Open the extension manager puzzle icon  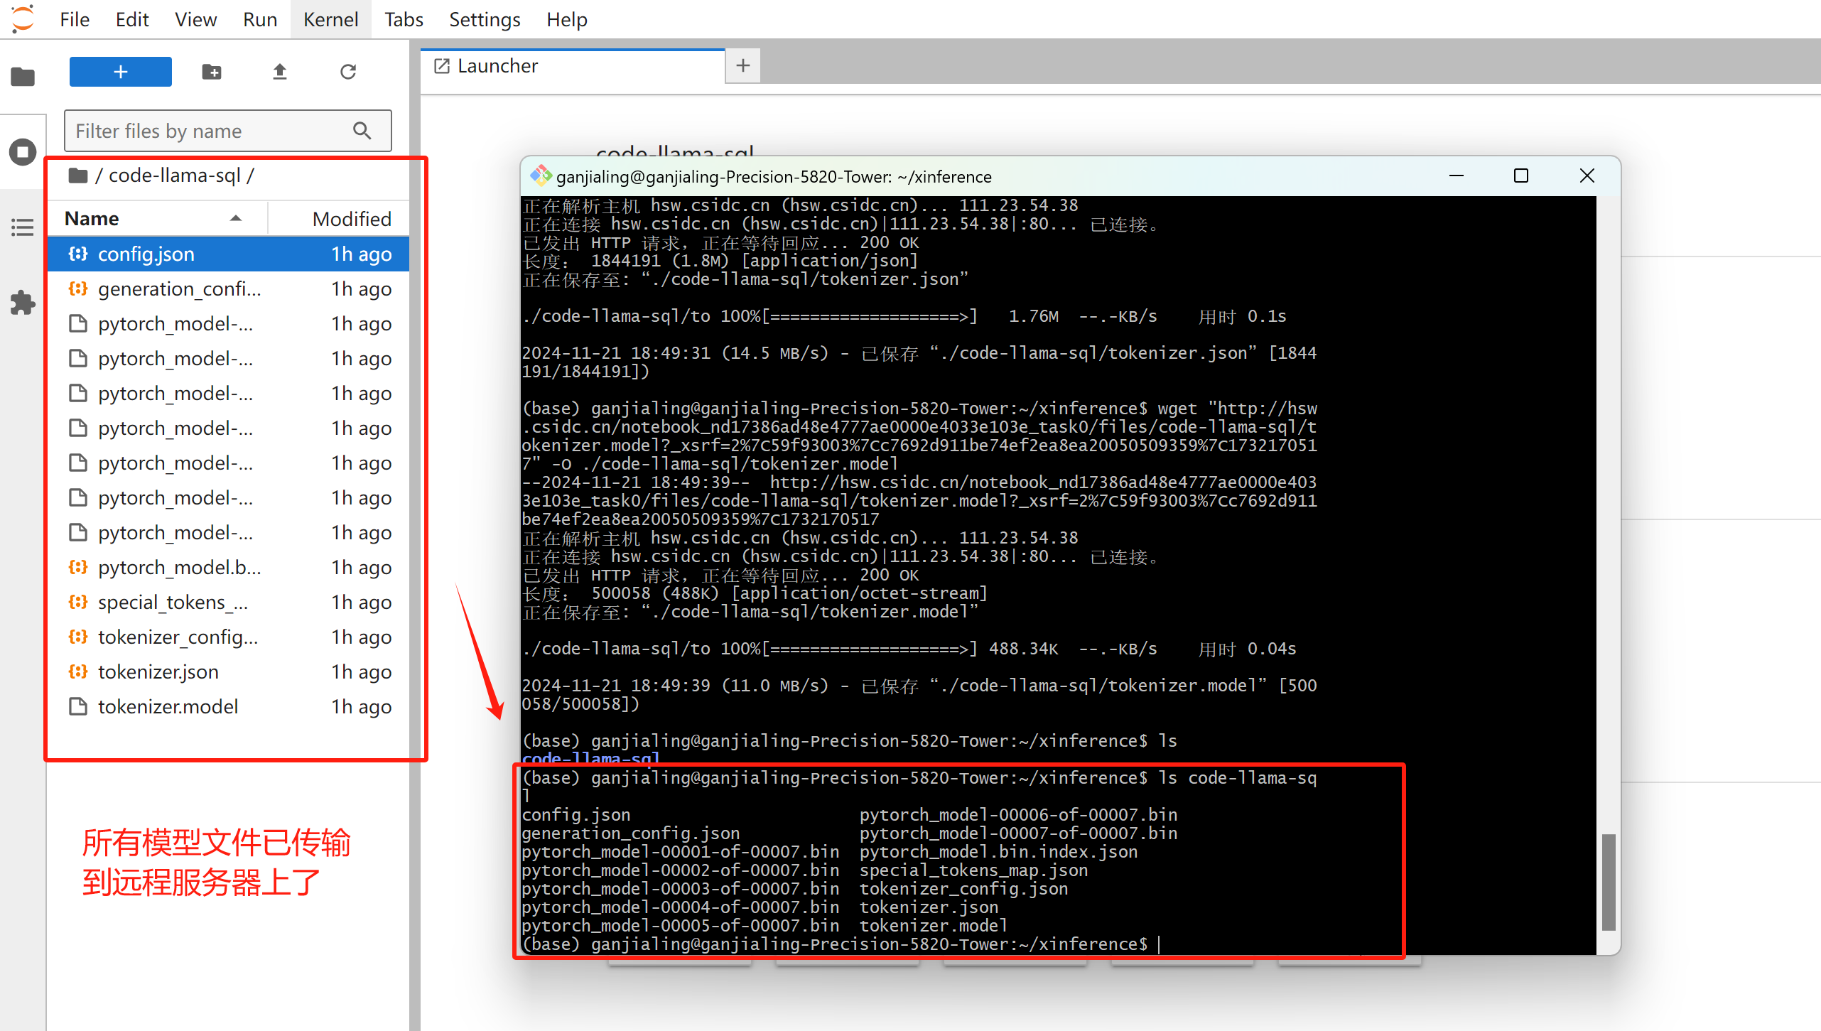pyautogui.click(x=23, y=303)
